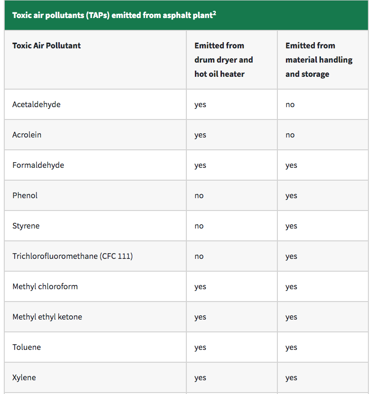The width and height of the screenshot is (376, 394).
Task: Click the Acrolein pollutant name
Action: [27, 135]
